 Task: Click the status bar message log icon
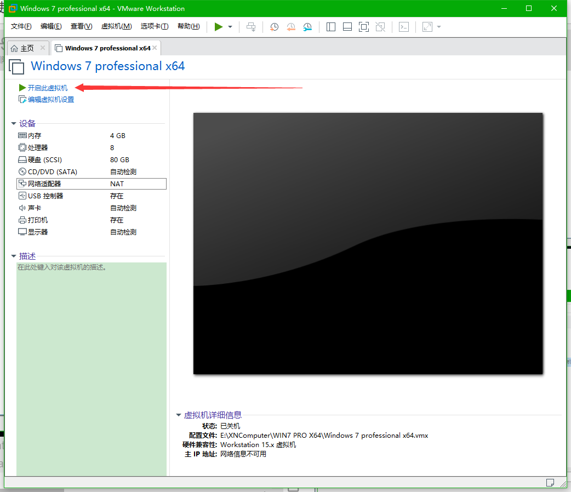[x=550, y=483]
